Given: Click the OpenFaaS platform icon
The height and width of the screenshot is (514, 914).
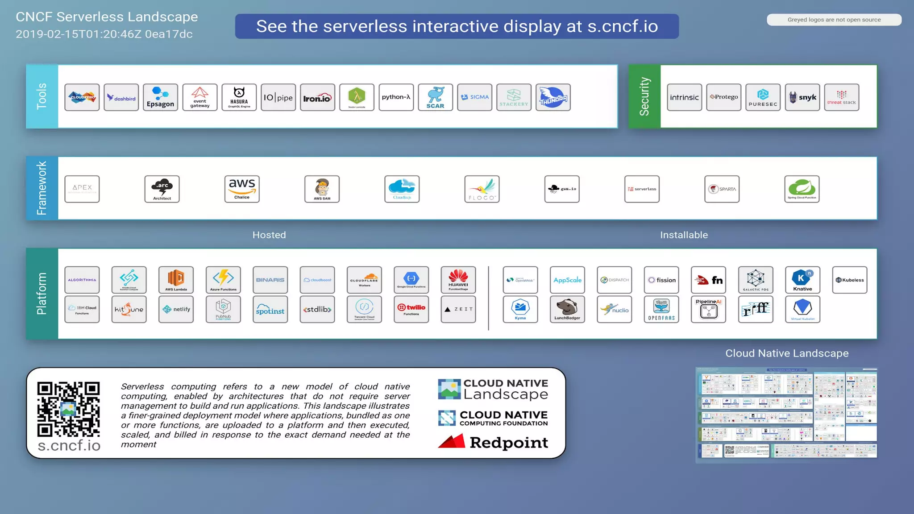Looking at the screenshot, I should [661, 309].
